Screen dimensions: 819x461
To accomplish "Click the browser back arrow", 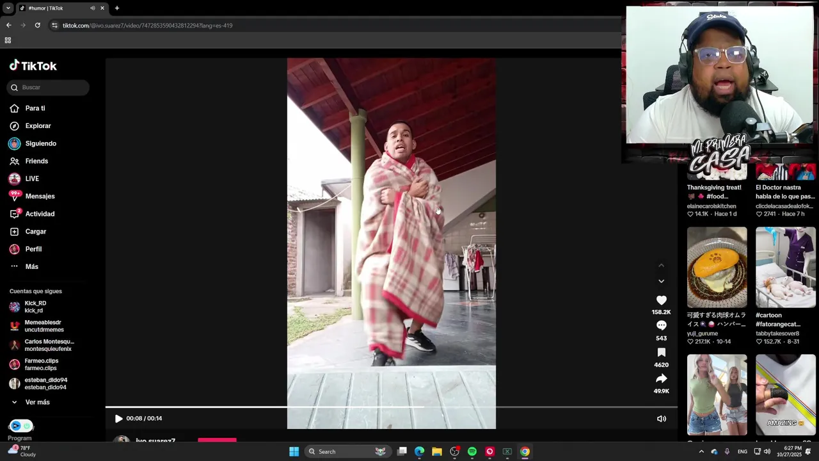I will [8, 26].
